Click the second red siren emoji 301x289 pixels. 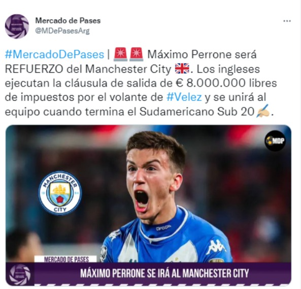click(136, 54)
